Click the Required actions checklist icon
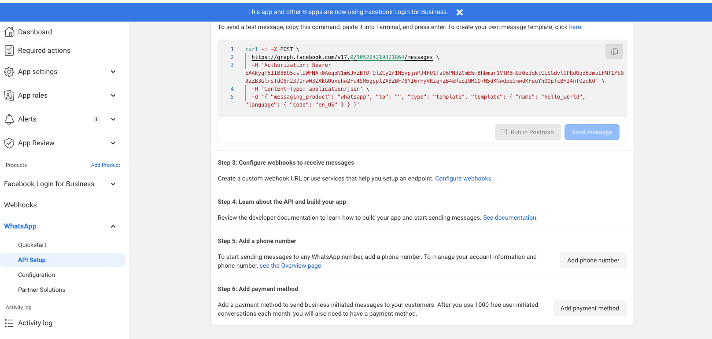This screenshot has width=712, height=339. [x=9, y=51]
